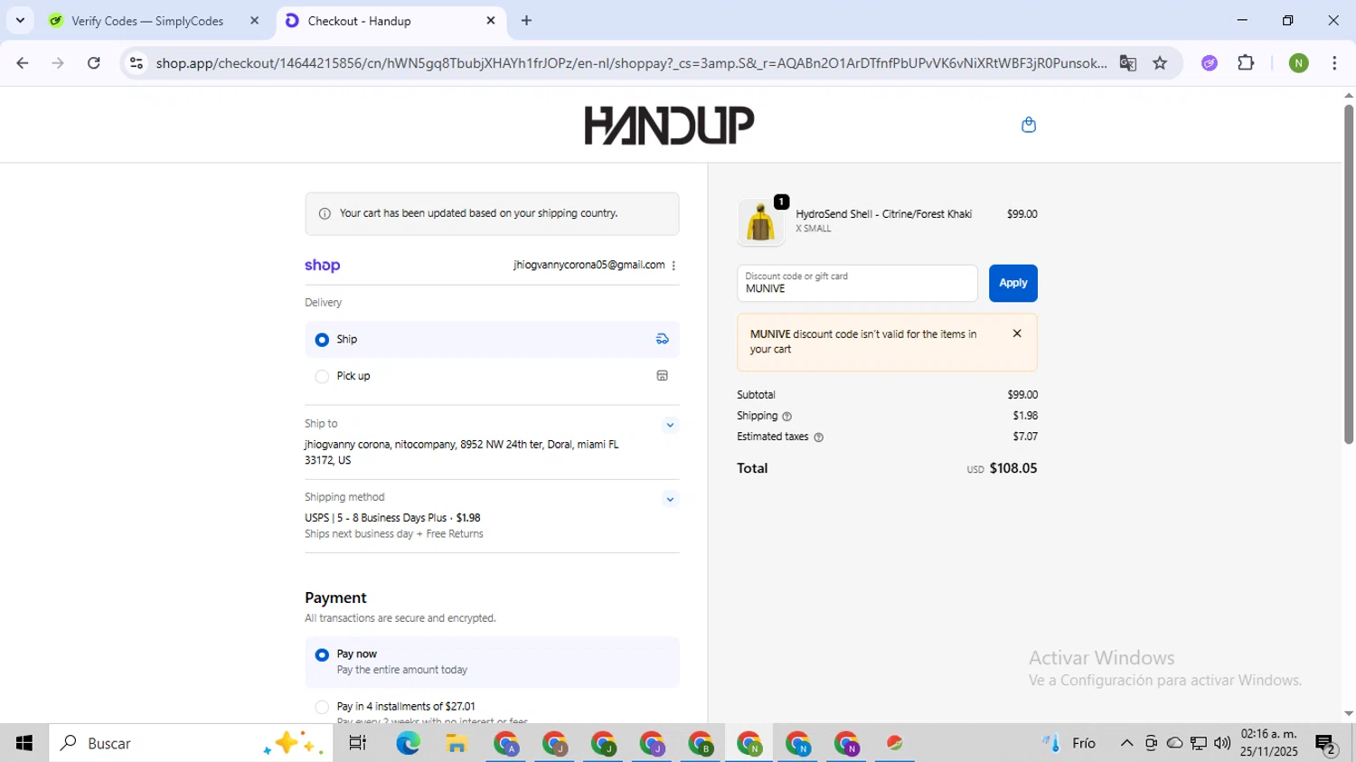The height and width of the screenshot is (762, 1356).
Task: Expand the Shipping method section
Action: pyautogui.click(x=670, y=499)
